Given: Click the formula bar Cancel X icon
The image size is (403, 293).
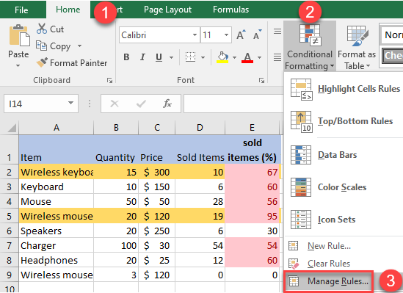Looking at the screenshot, I should click(x=115, y=104).
